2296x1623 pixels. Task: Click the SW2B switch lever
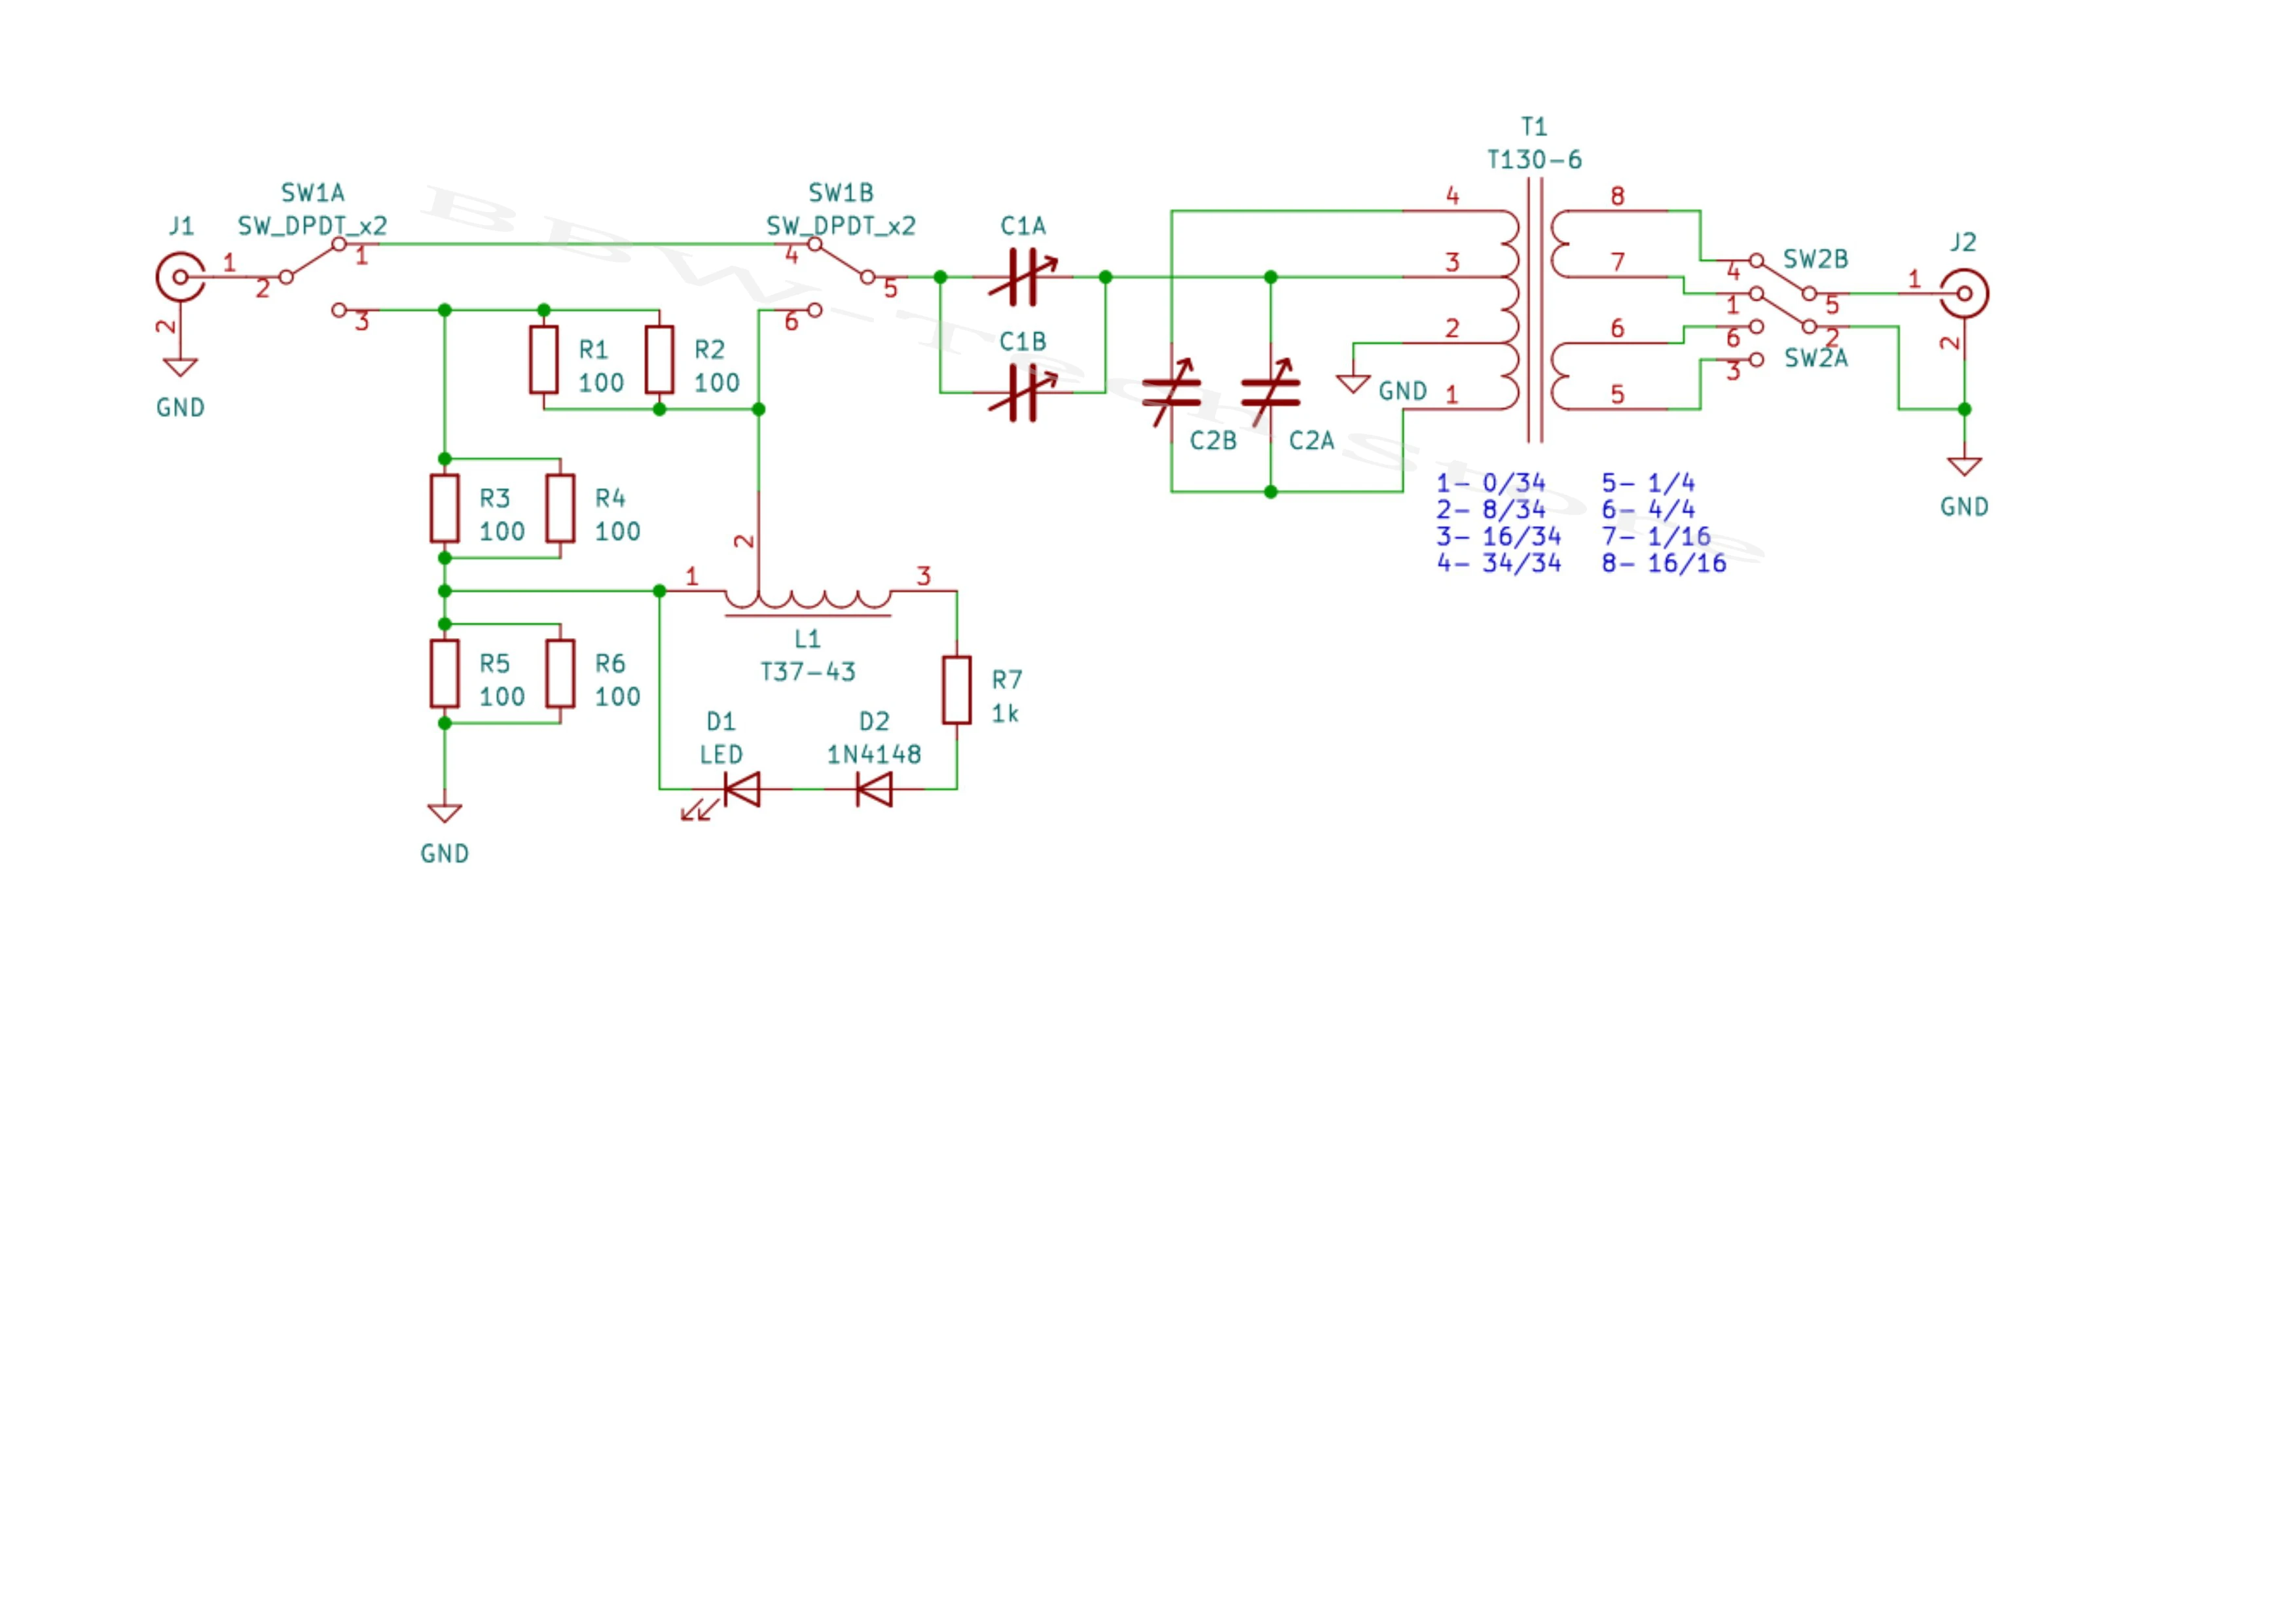click(1782, 277)
